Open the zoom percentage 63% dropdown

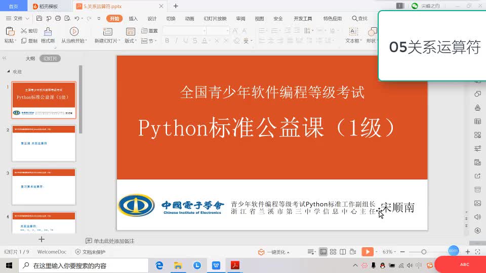[389, 252]
